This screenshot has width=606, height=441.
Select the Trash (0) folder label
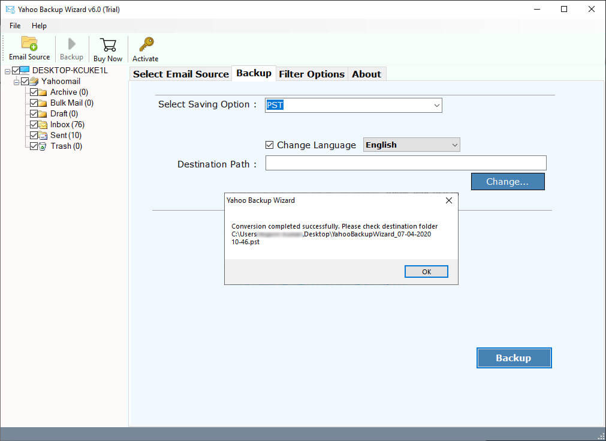[66, 146]
